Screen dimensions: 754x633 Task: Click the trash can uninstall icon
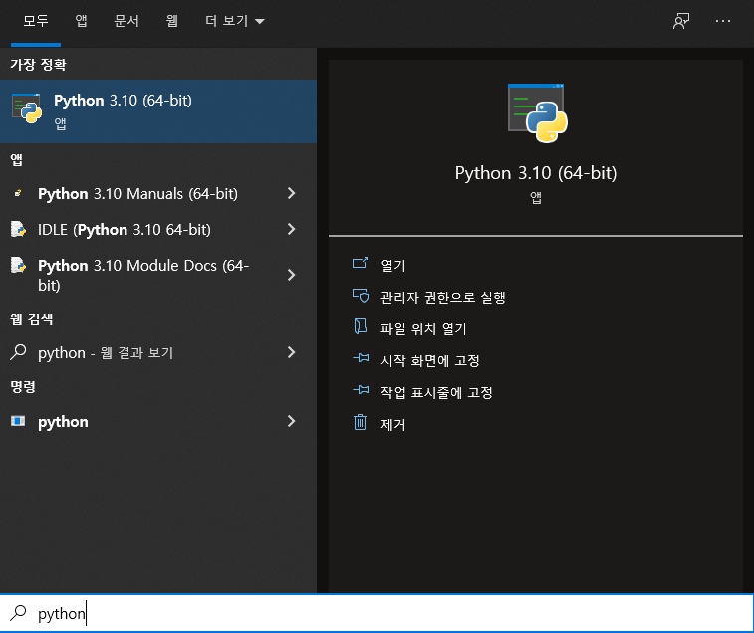361,422
